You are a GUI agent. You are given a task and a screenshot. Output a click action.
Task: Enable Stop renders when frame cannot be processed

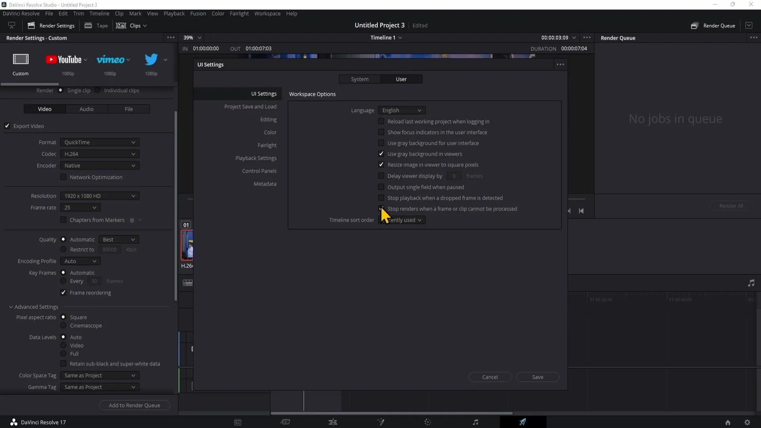381,208
